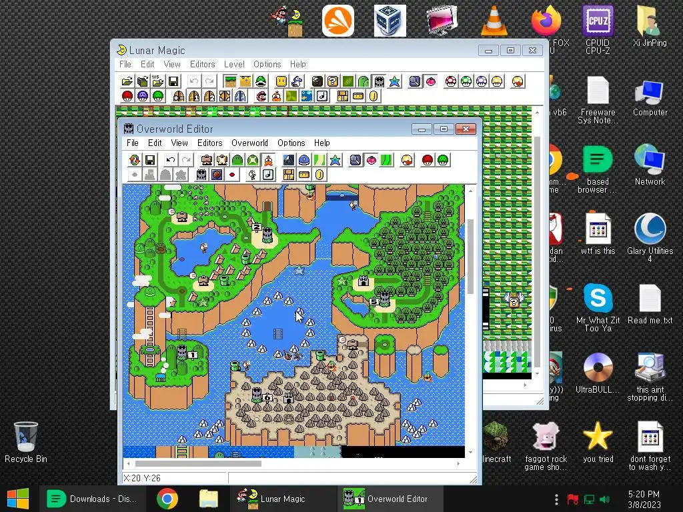Click the Overworld Editor horizontal scrollbar thumb
This screenshot has height=512, width=683.
click(198, 464)
